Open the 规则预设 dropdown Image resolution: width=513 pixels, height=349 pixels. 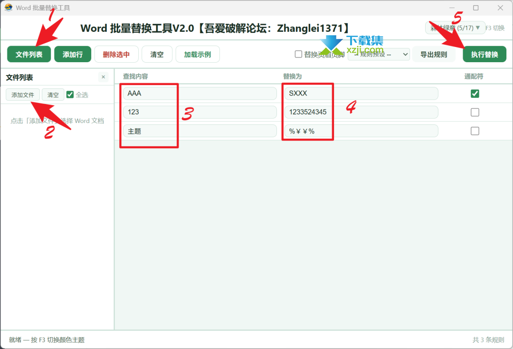click(379, 54)
